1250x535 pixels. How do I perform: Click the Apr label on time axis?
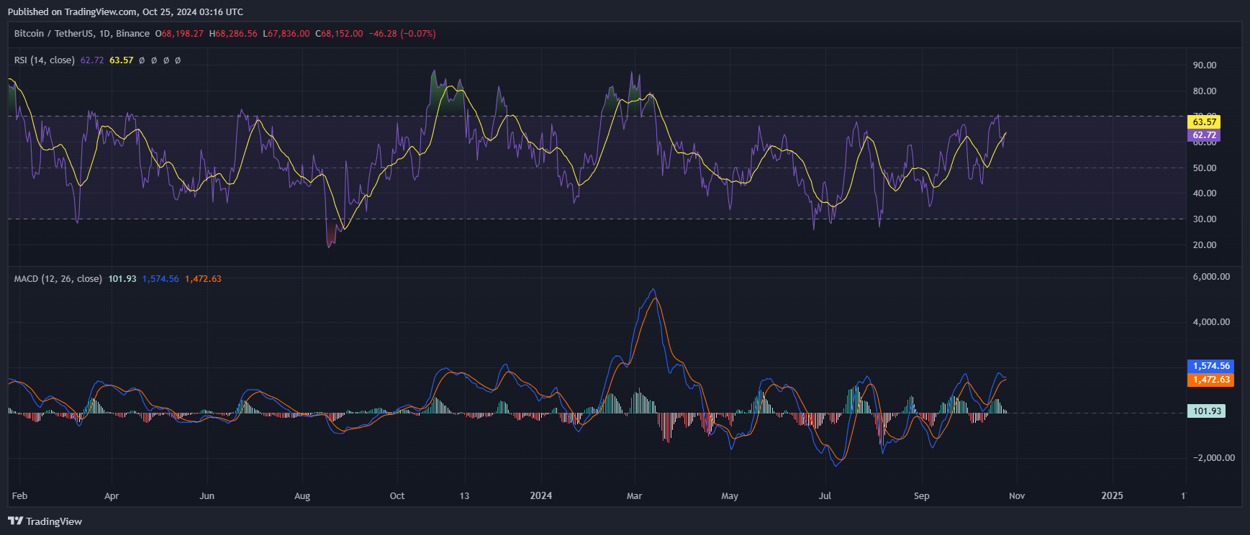(112, 496)
